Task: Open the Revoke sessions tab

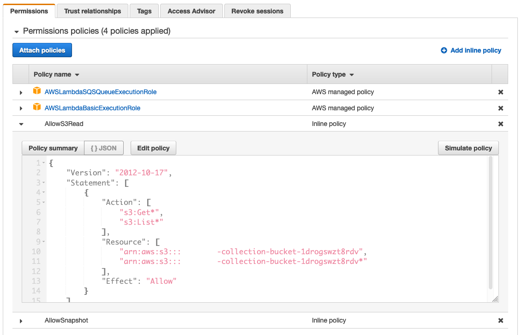Action: (x=258, y=11)
